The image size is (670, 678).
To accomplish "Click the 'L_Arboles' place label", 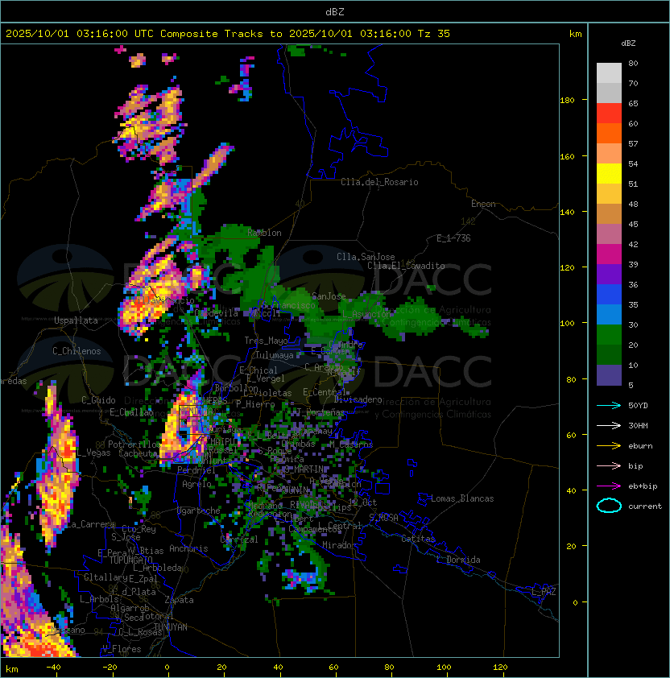I will point(100,599).
